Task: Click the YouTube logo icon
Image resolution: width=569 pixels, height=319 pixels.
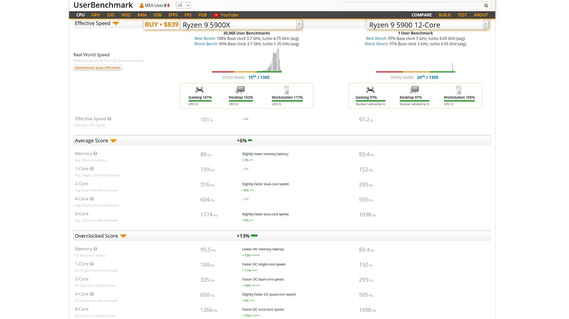Action: [216, 15]
